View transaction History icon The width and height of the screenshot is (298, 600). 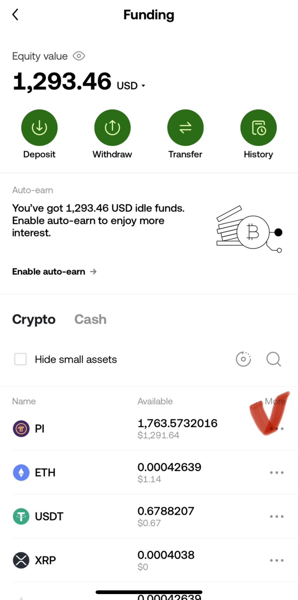258,128
